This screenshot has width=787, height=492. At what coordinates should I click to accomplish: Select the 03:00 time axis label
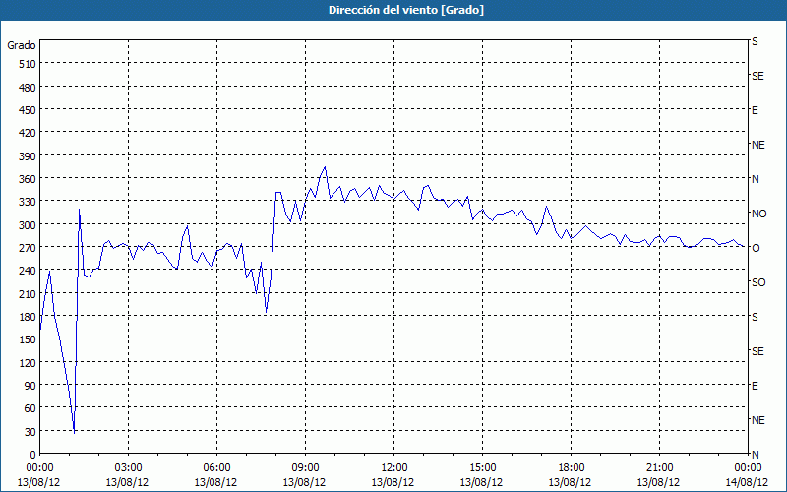click(128, 468)
